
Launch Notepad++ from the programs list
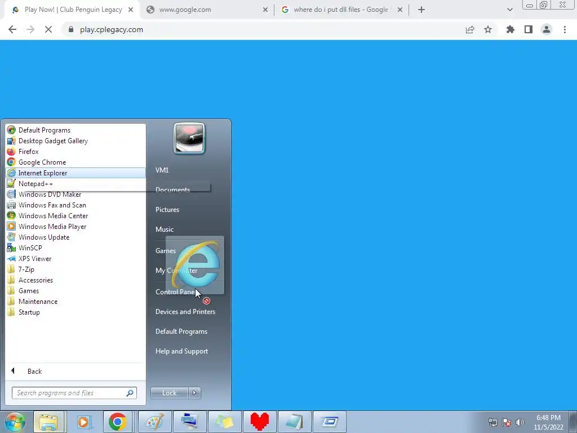pos(76,183)
